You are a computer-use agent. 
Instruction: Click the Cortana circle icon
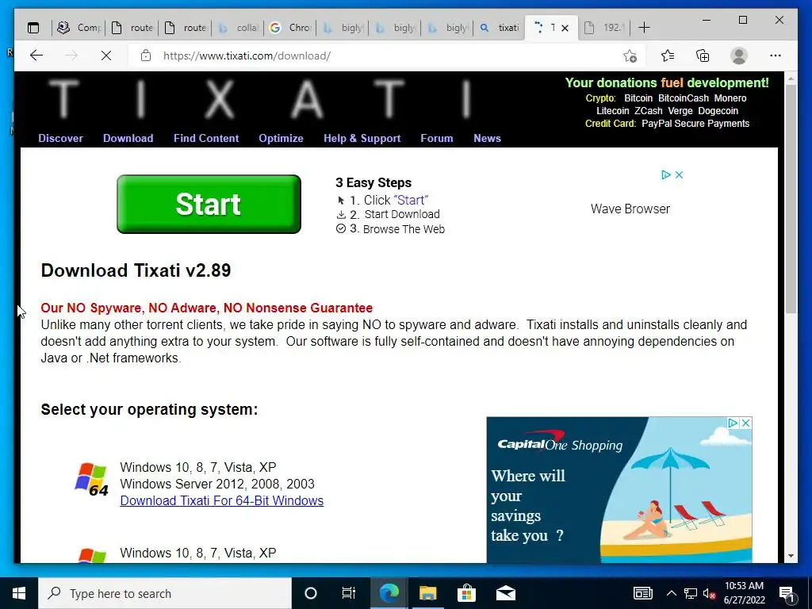(311, 593)
